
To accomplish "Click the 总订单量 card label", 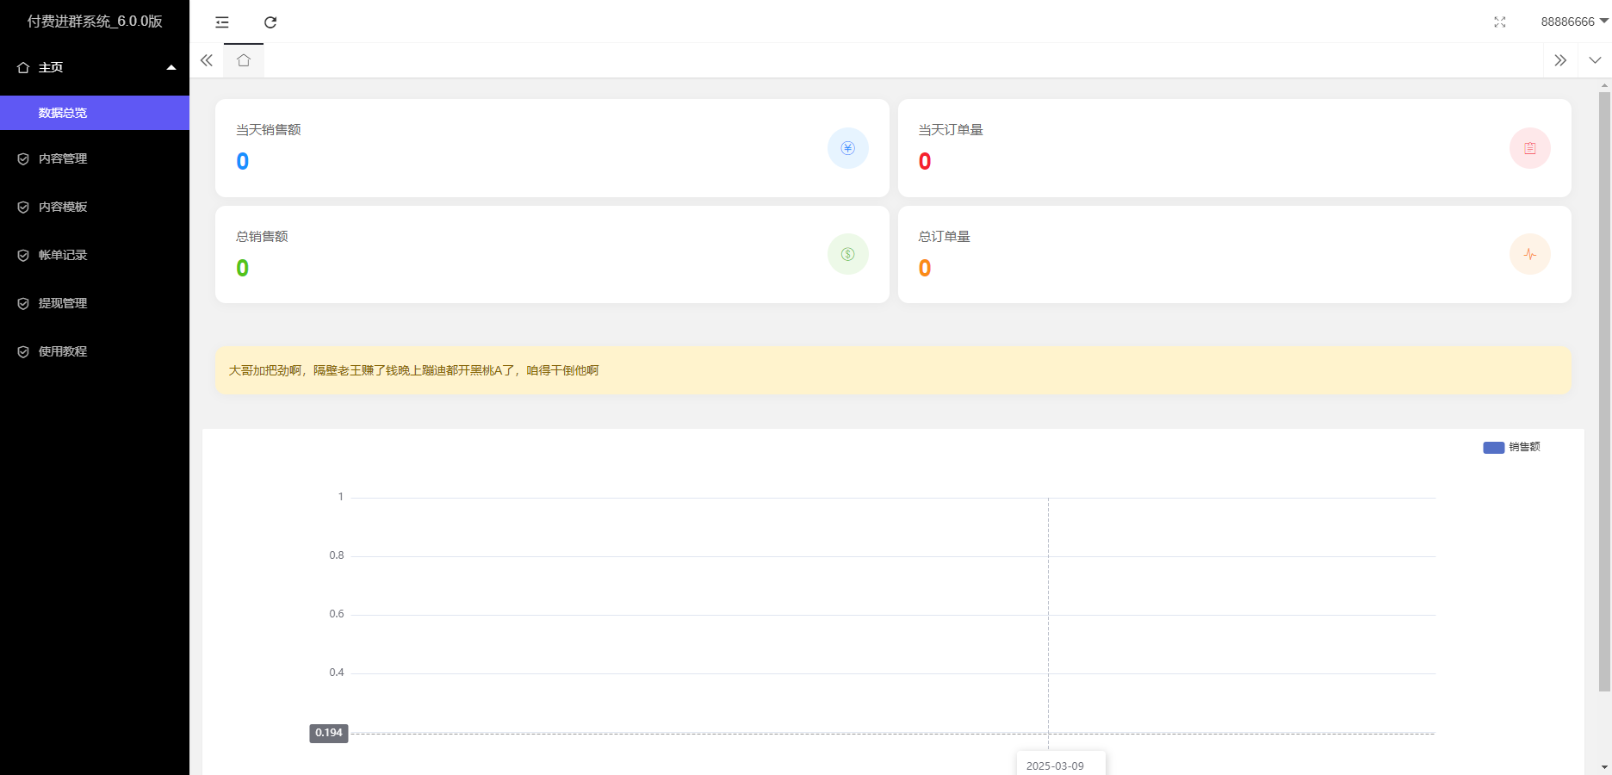I will 944,237.
